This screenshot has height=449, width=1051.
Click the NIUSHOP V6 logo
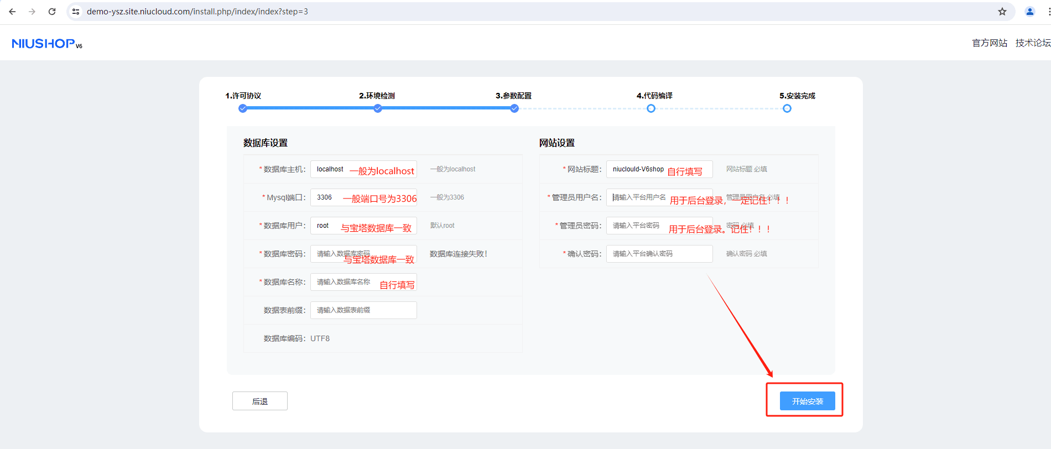coord(47,44)
